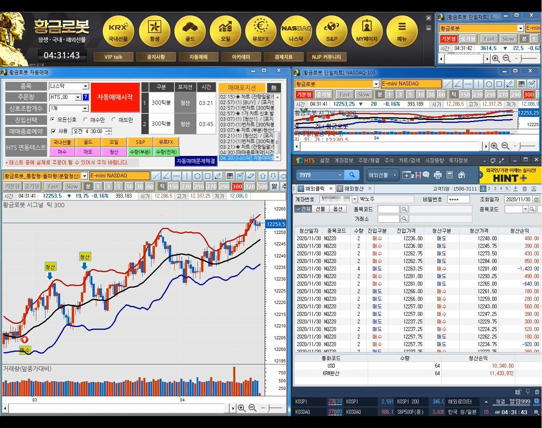This screenshot has height=428, width=542.
Task: Click the blue question mark help icon
Action: tap(86, 97)
